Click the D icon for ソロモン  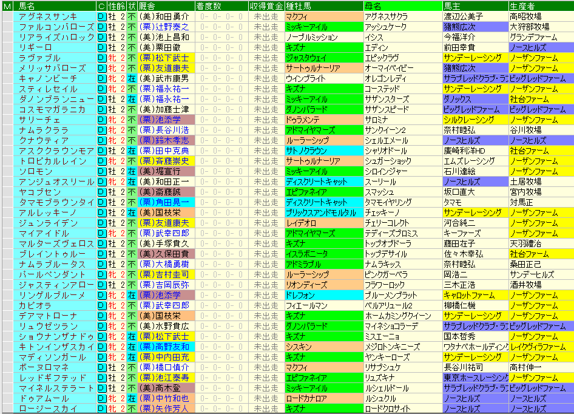(102, 171)
